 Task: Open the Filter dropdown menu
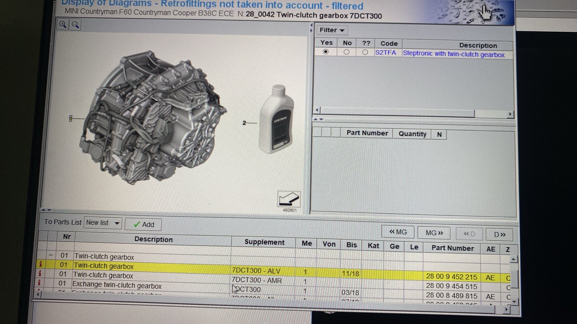coord(331,30)
